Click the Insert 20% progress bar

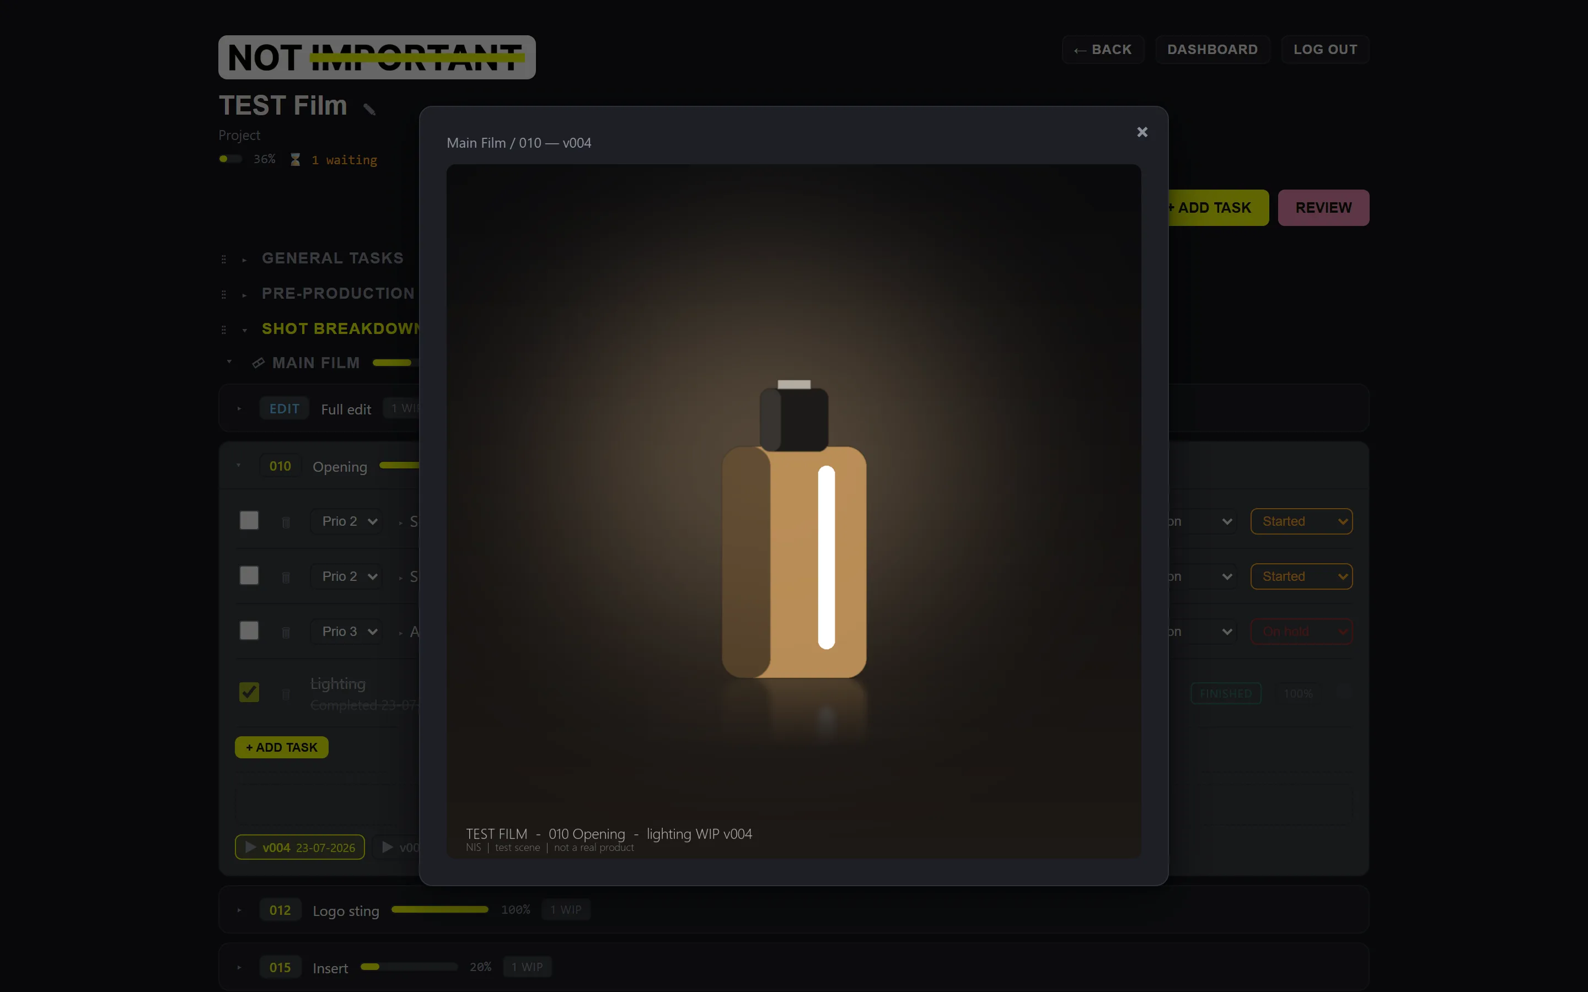coord(409,967)
